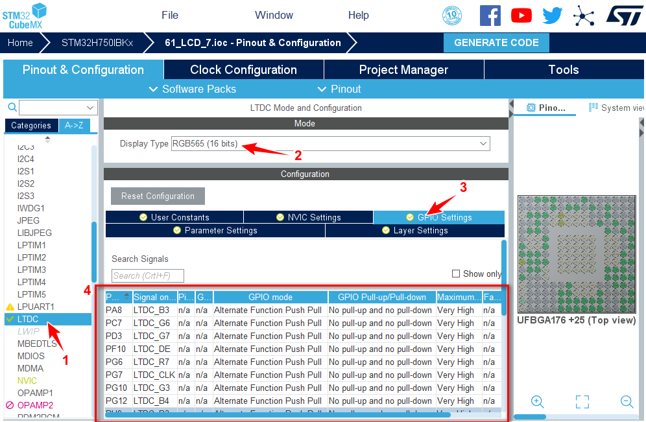Expand the Software Packs dropdown
The width and height of the screenshot is (646, 422).
pyautogui.click(x=192, y=89)
